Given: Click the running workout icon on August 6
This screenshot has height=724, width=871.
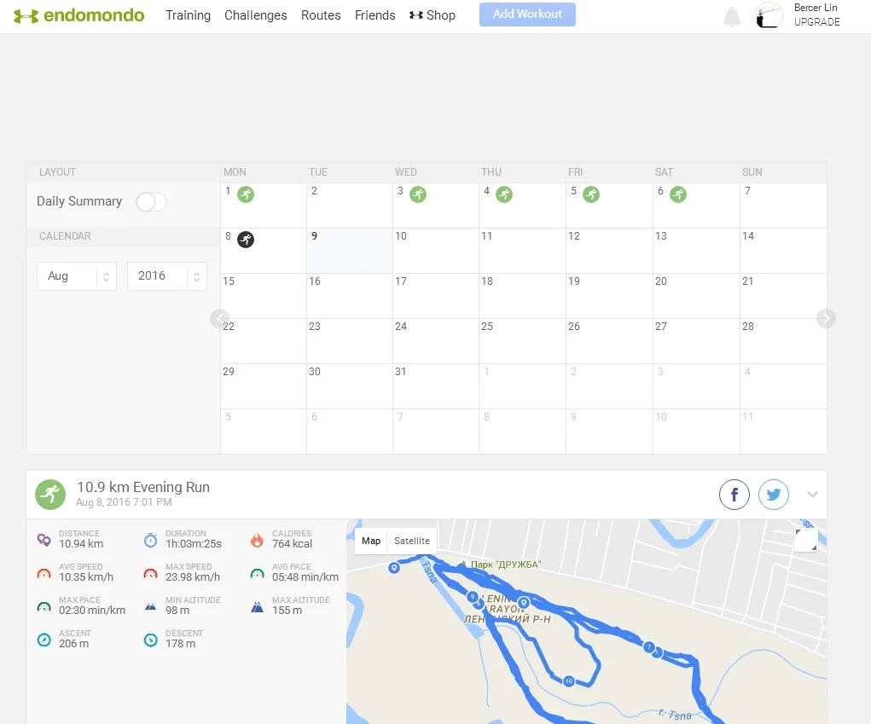Looking at the screenshot, I should (x=678, y=194).
